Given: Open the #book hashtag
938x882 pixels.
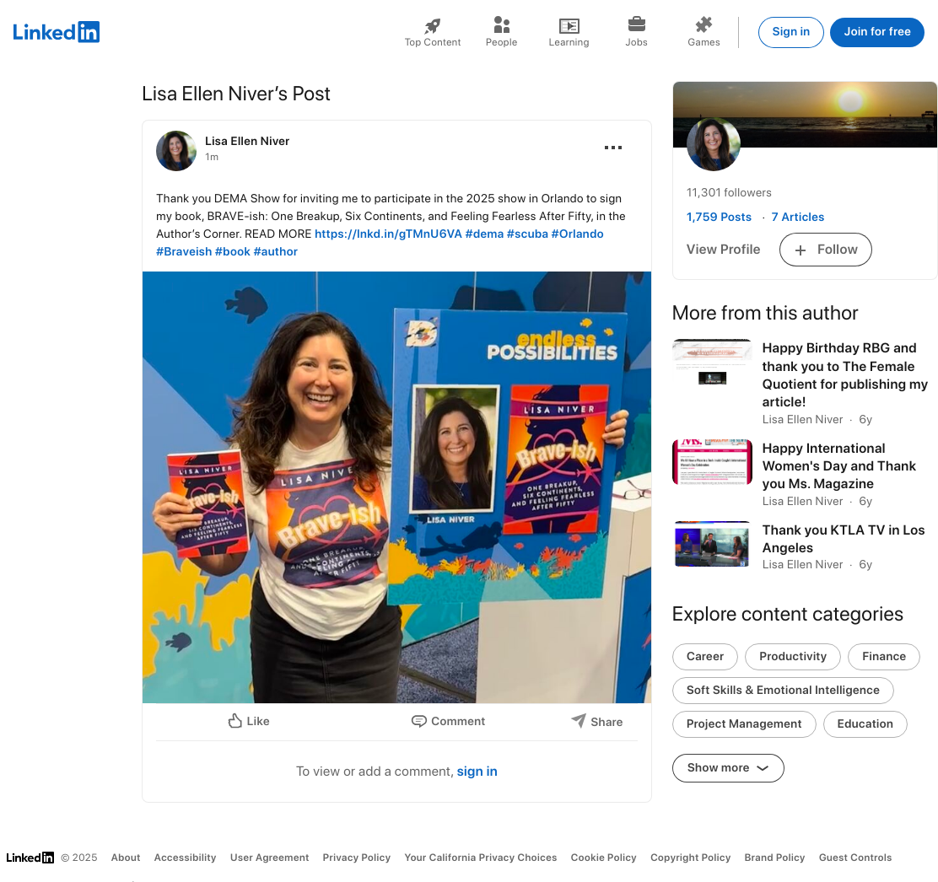Looking at the screenshot, I should tap(233, 252).
